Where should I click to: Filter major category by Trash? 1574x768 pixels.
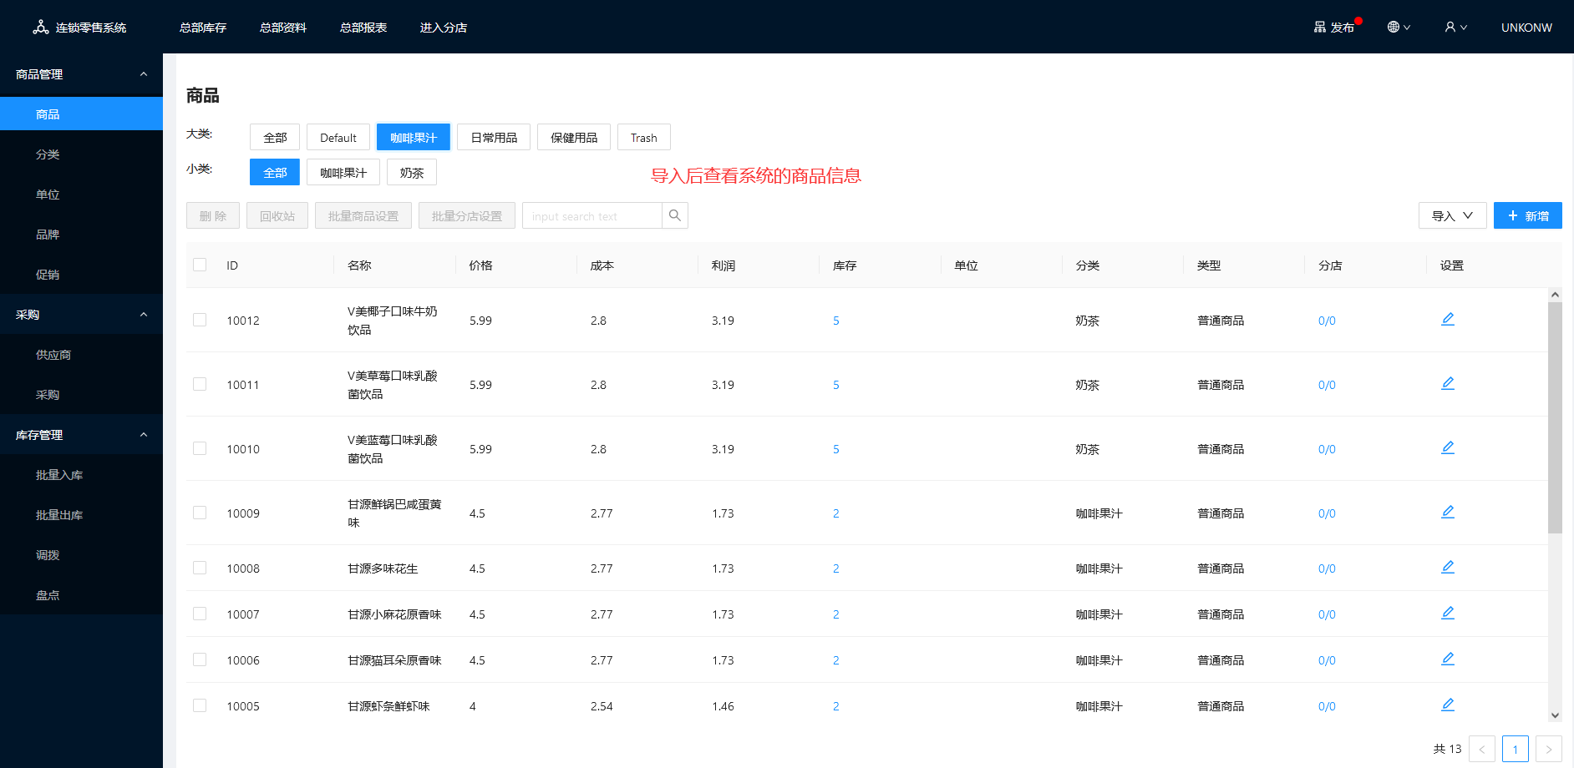(644, 137)
